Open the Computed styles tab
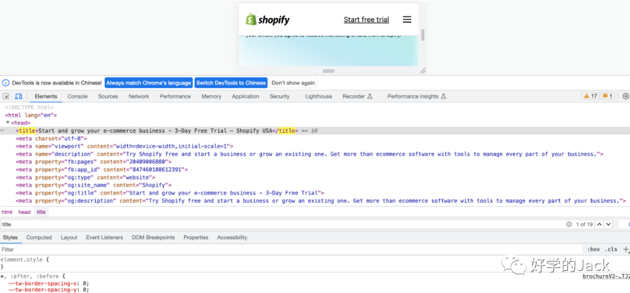Image resolution: width=630 pixels, height=293 pixels. pos(39,238)
